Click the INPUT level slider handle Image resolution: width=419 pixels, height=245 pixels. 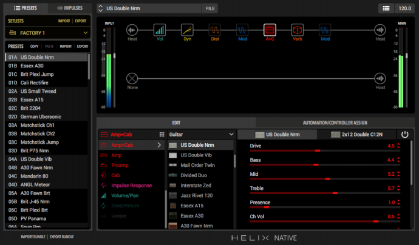[115, 56]
